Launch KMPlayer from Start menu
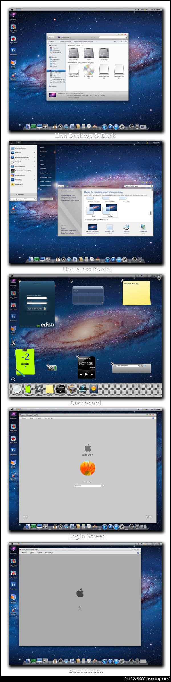 pyautogui.click(x=22, y=153)
